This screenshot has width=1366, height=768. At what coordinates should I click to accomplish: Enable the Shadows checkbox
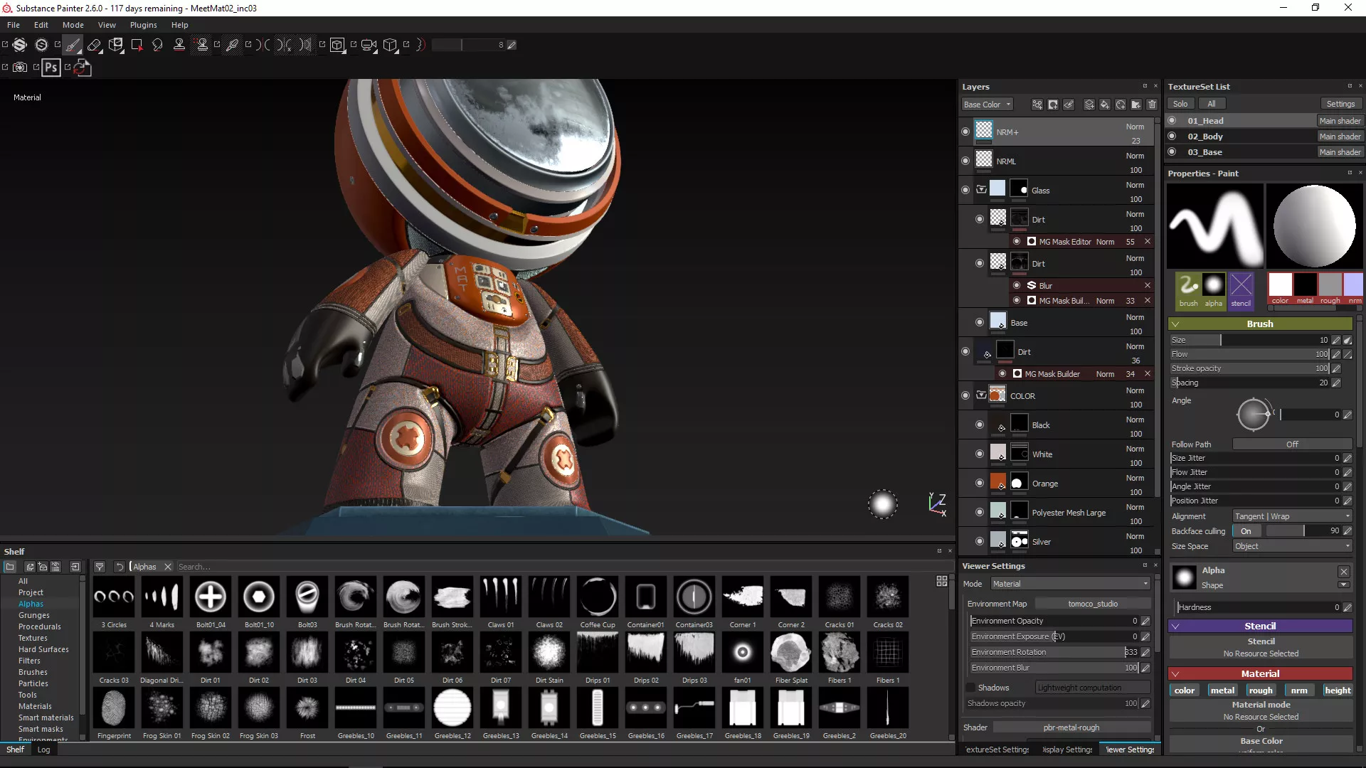coord(970,688)
